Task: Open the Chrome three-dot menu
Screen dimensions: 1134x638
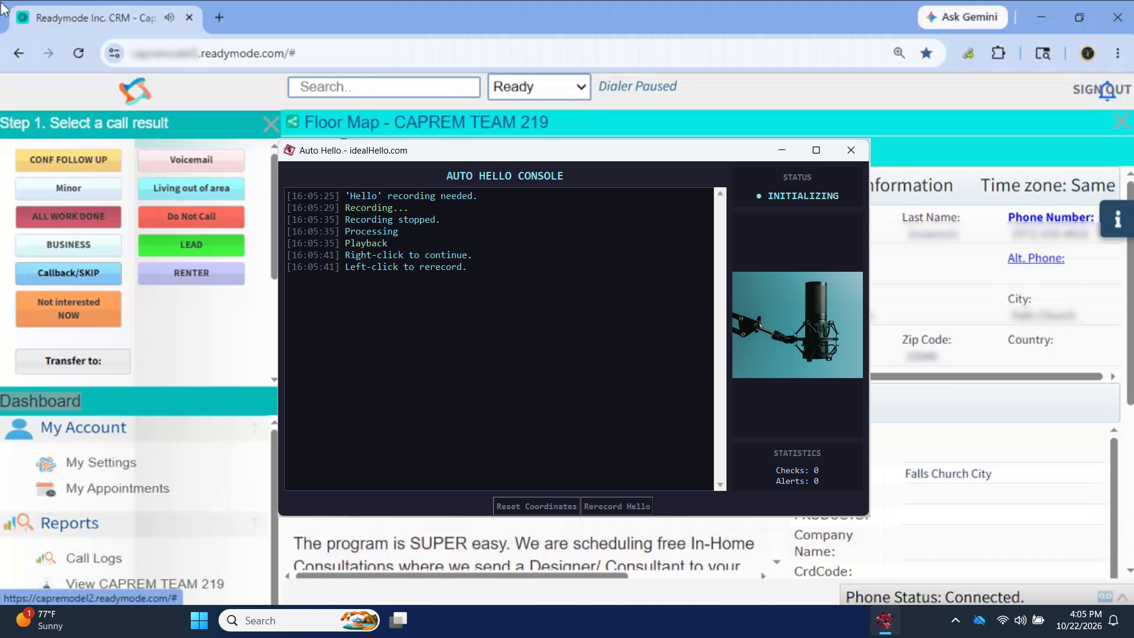Action: [1117, 53]
